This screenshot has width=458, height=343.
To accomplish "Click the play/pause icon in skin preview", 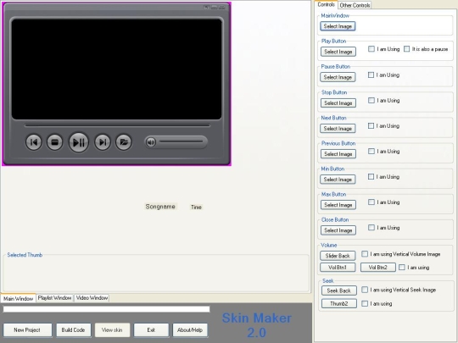I will click(78, 142).
